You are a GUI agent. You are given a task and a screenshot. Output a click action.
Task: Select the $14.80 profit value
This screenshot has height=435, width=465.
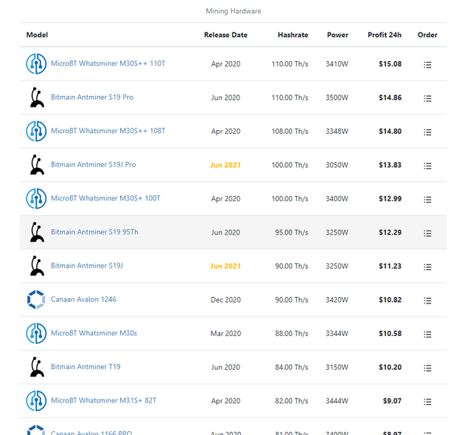coord(390,132)
